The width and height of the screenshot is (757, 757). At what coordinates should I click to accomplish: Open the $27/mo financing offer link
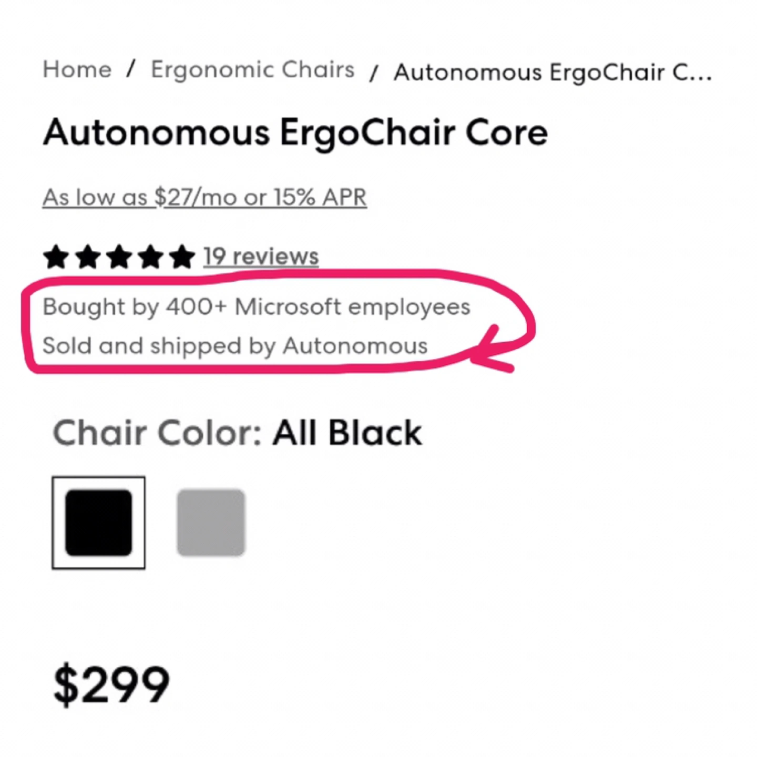coord(204,198)
